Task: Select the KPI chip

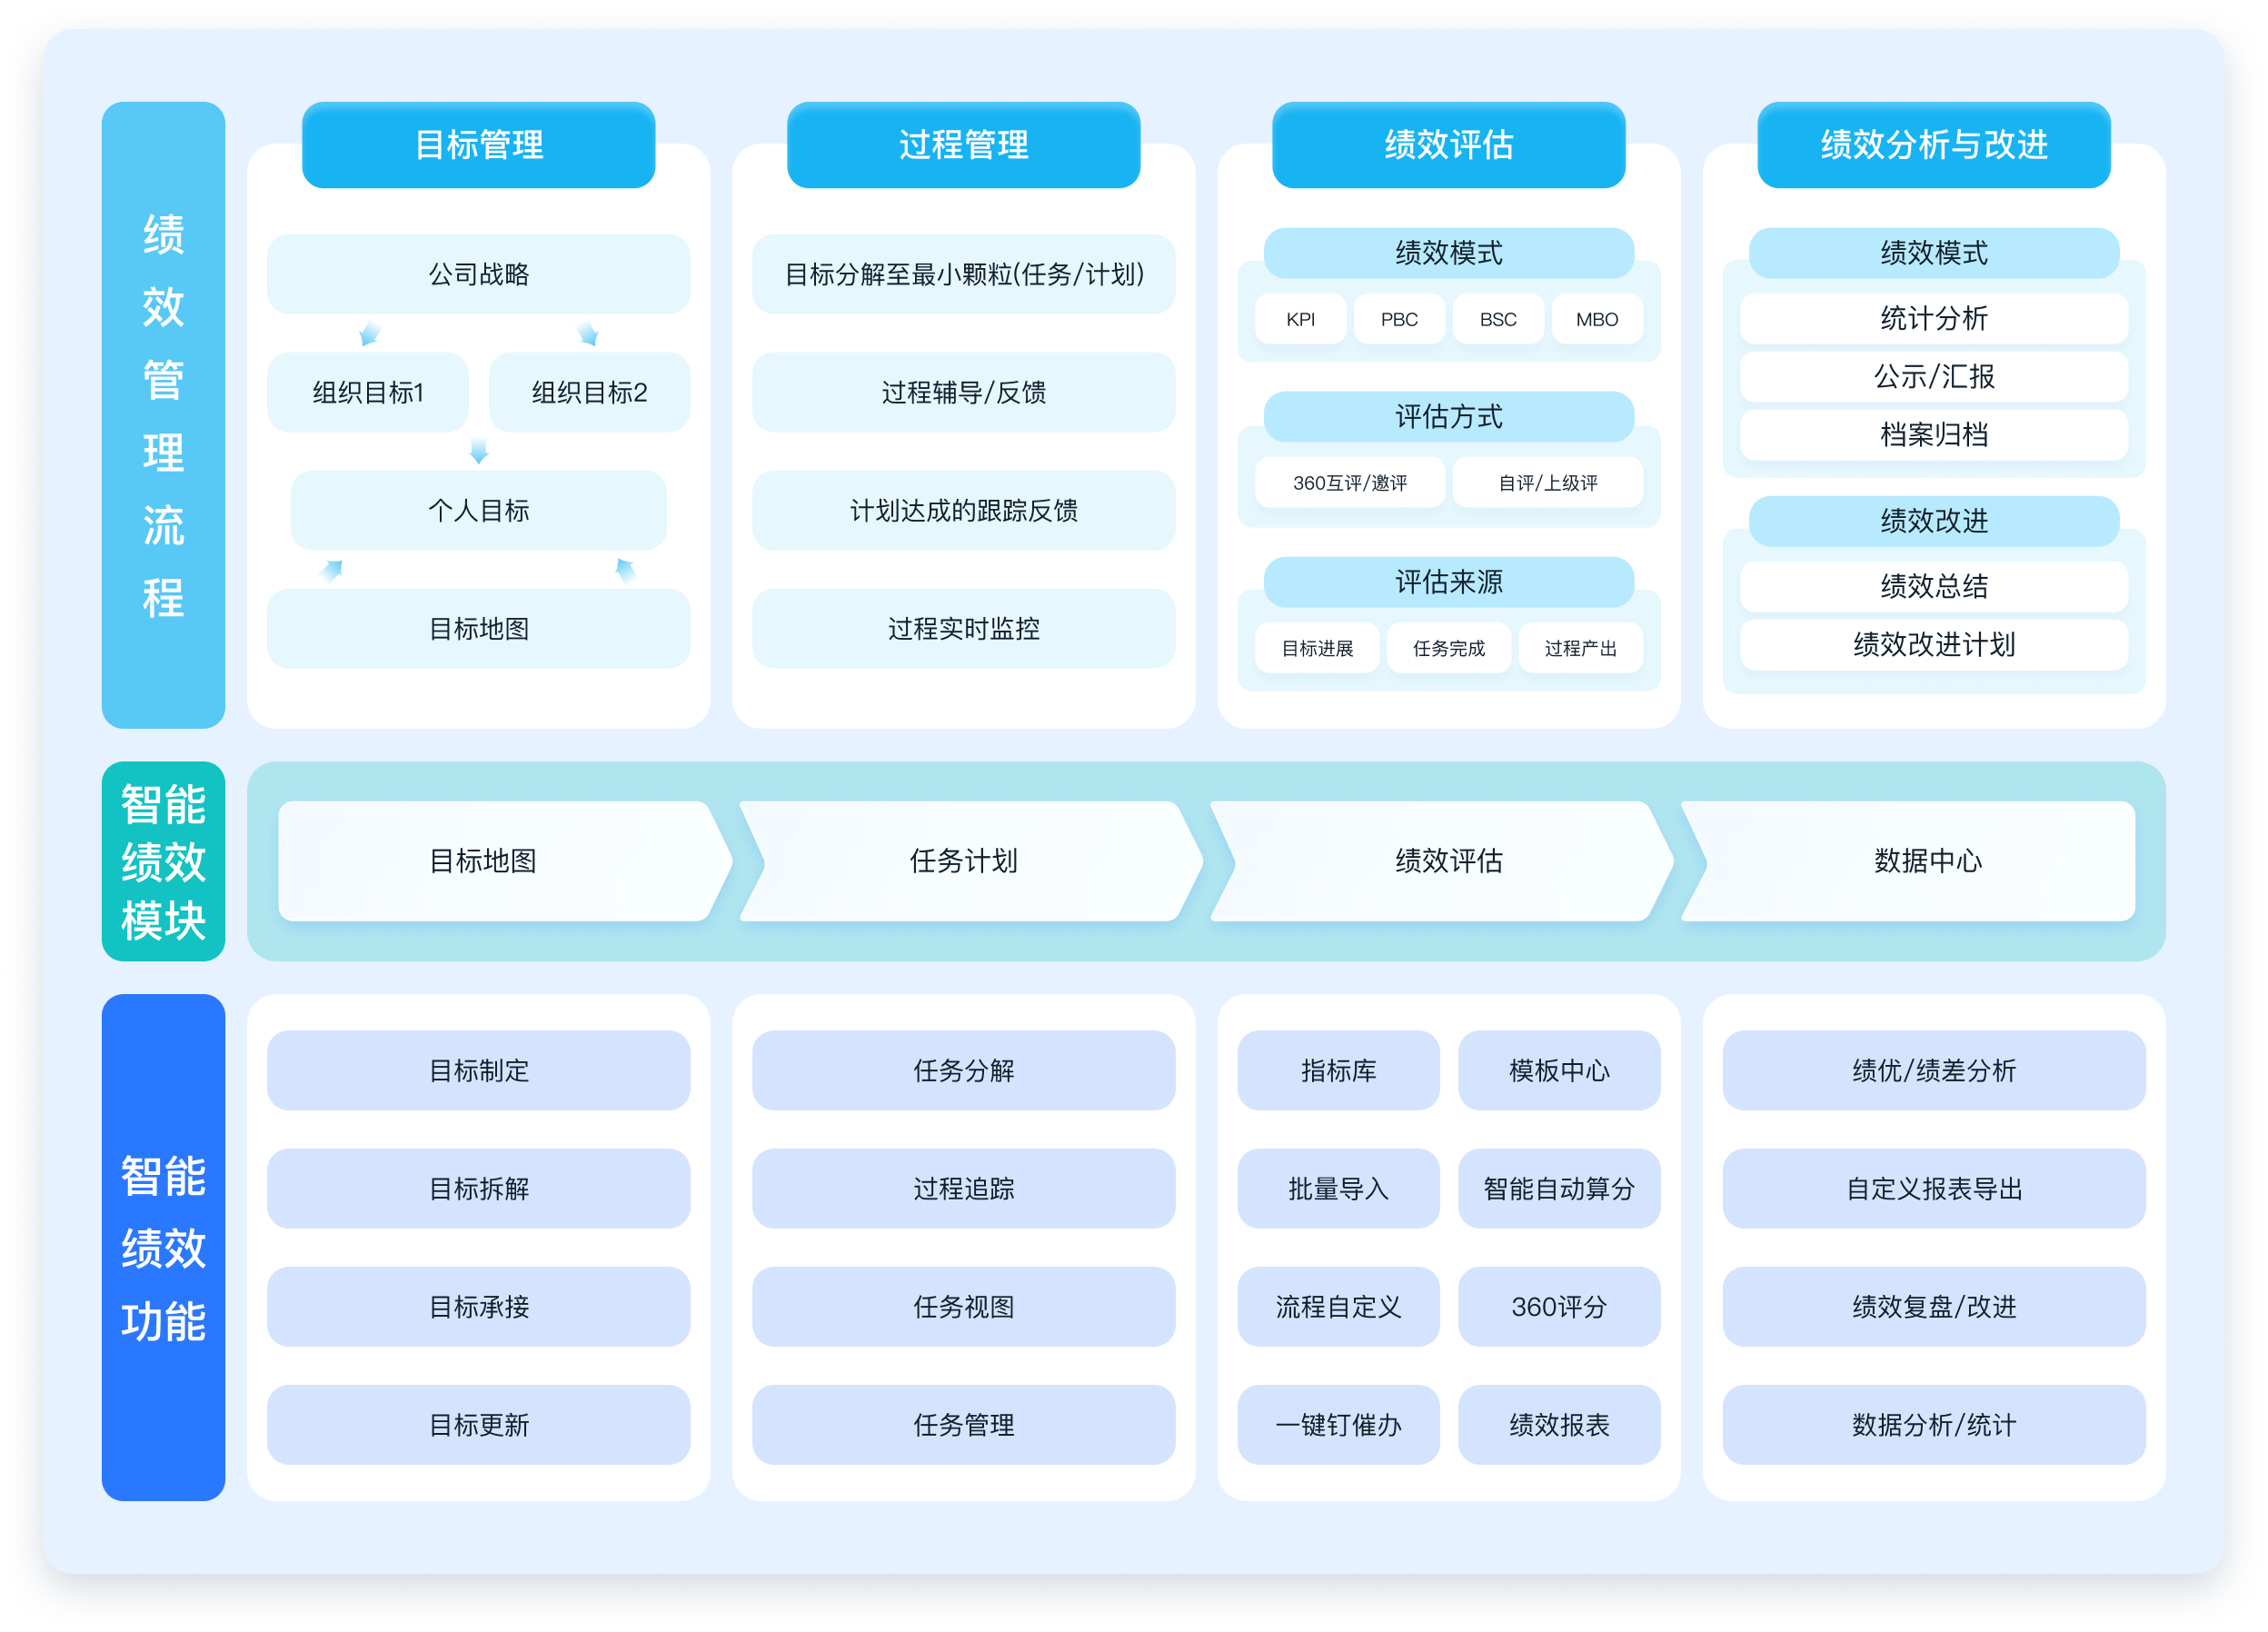Action: (x=1300, y=319)
